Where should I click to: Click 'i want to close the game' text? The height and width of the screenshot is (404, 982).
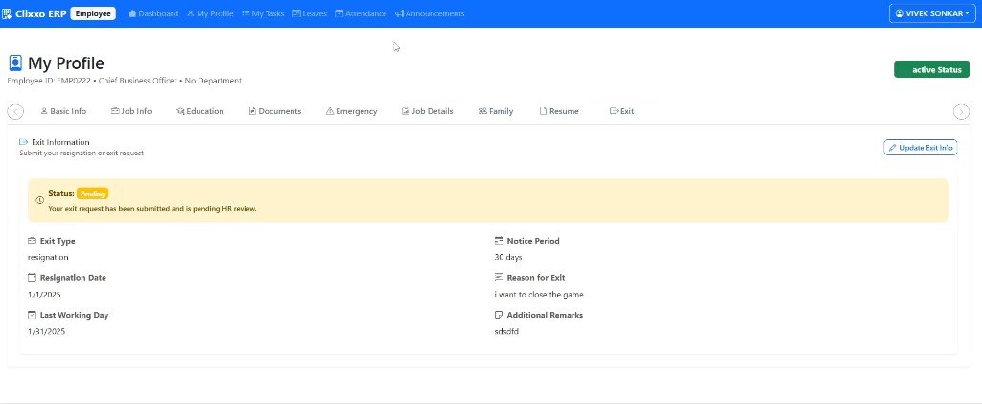tap(539, 295)
